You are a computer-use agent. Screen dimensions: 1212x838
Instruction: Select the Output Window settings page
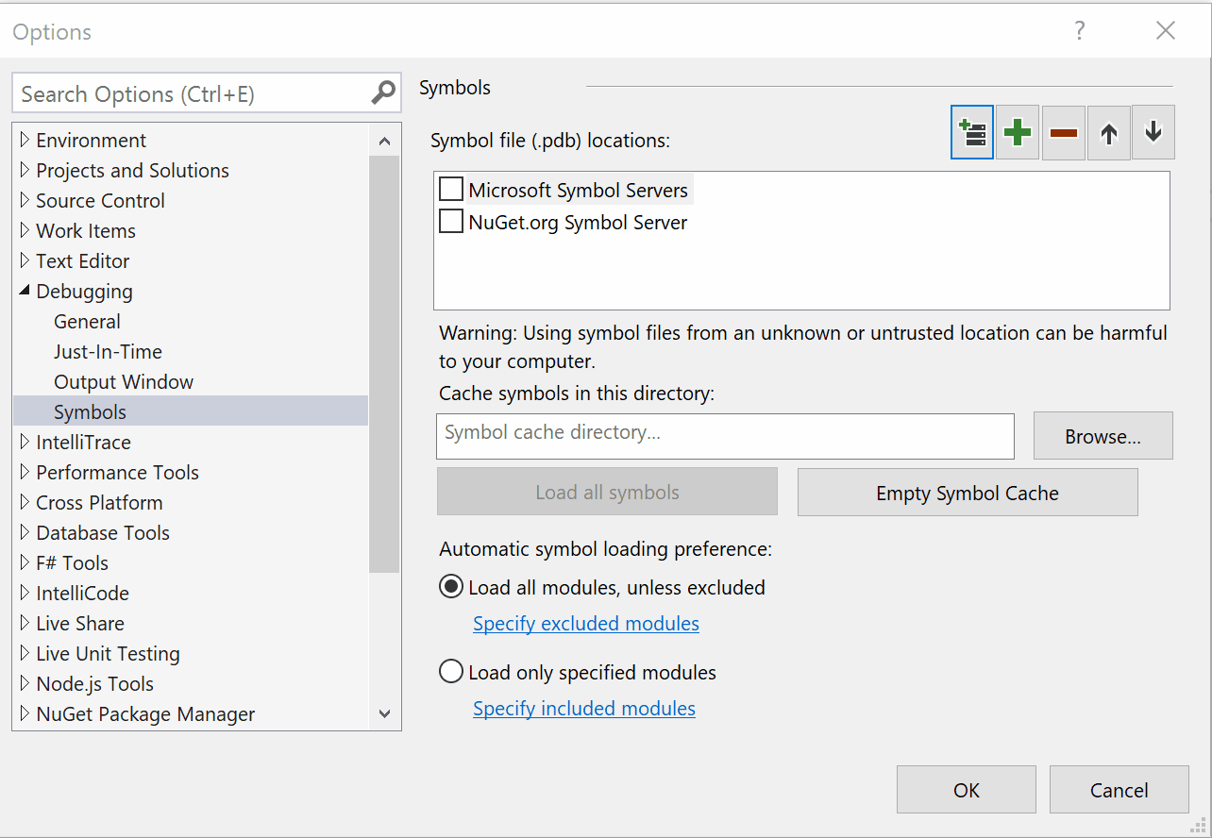[124, 381]
